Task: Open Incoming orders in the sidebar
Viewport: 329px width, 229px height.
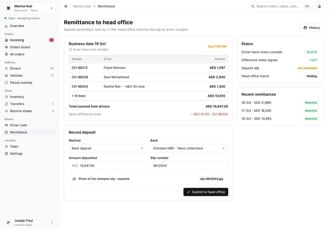Action: click(x=29, y=40)
